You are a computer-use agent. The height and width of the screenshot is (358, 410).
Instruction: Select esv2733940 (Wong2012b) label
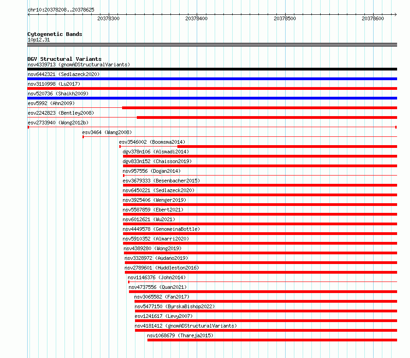58,123
